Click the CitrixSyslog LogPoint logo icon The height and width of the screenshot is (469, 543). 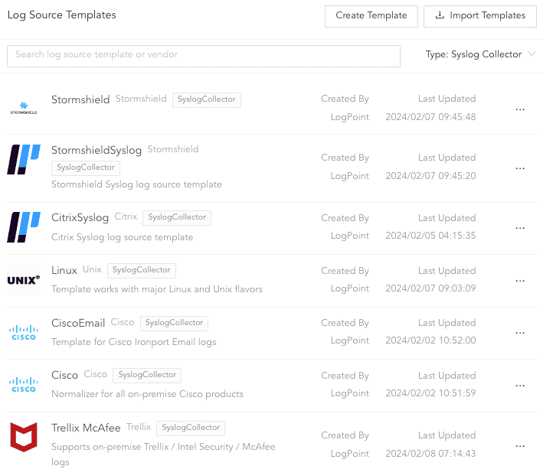[x=24, y=227]
